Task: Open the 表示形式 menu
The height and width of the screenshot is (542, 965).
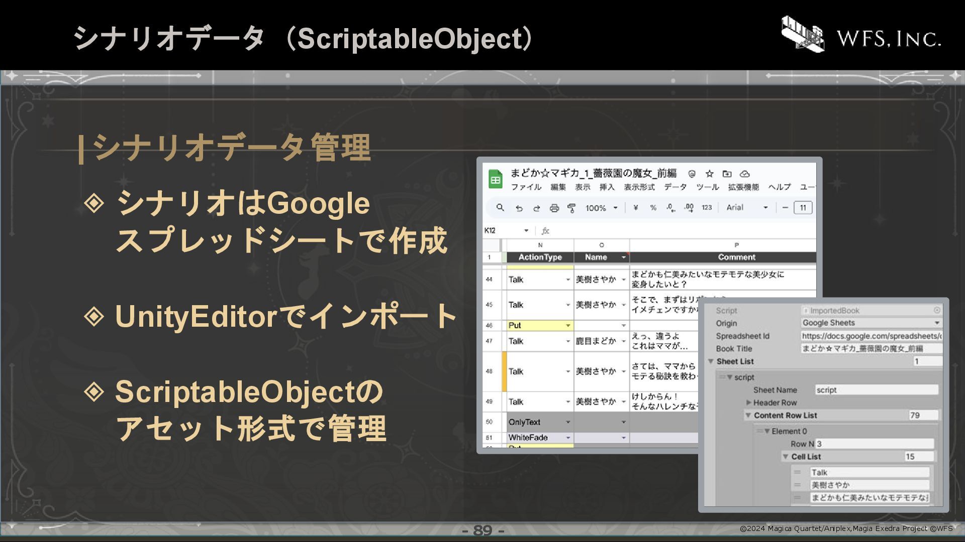Action: click(x=639, y=187)
